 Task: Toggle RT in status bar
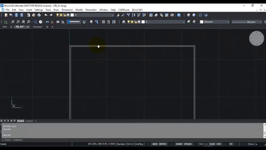point(231,144)
